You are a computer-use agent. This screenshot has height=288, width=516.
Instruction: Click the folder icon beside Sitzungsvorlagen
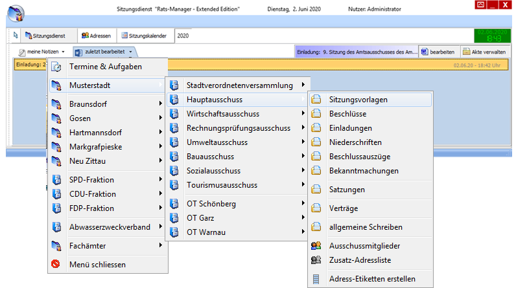click(316, 100)
